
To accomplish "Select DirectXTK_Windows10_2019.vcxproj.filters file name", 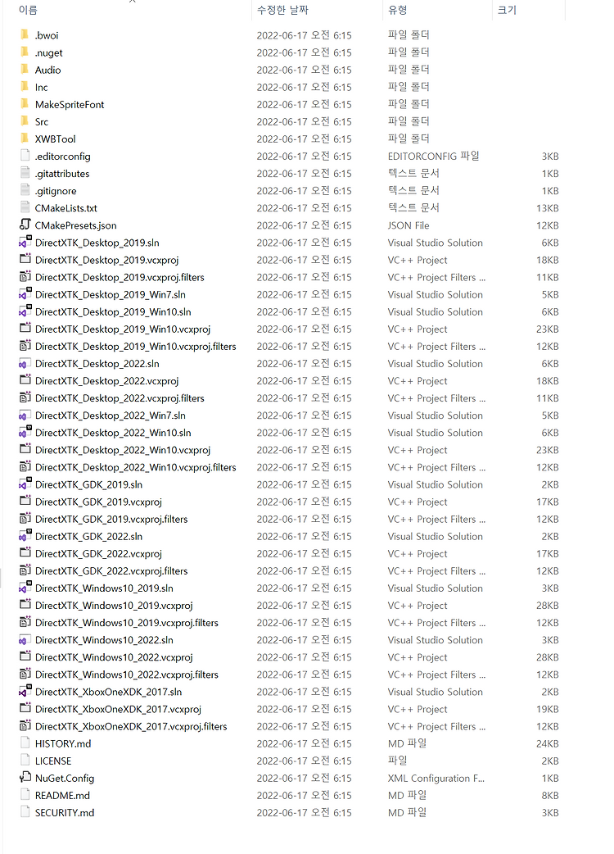I will coord(127,623).
